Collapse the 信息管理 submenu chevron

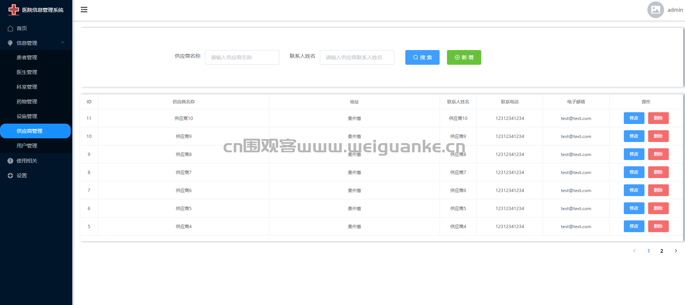click(63, 43)
